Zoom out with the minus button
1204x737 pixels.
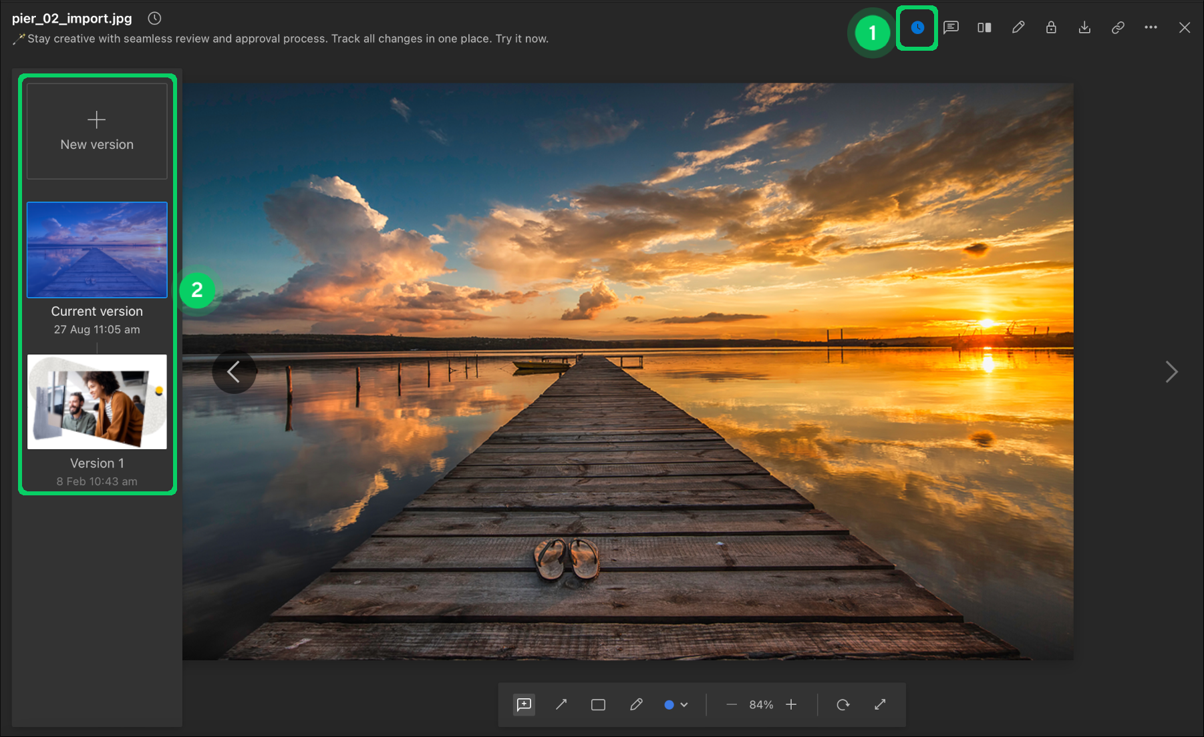[x=732, y=704]
